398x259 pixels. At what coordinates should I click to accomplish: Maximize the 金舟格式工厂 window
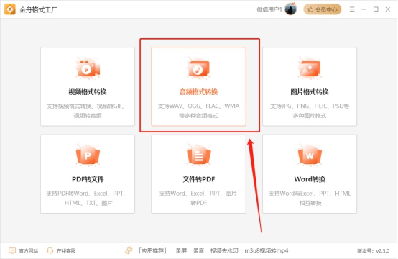(x=376, y=9)
